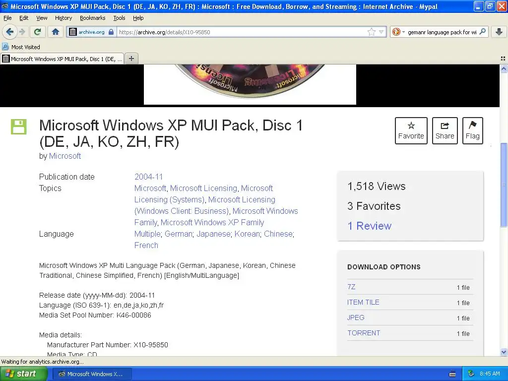Click the Share button
508x381 pixels.
[445, 130]
